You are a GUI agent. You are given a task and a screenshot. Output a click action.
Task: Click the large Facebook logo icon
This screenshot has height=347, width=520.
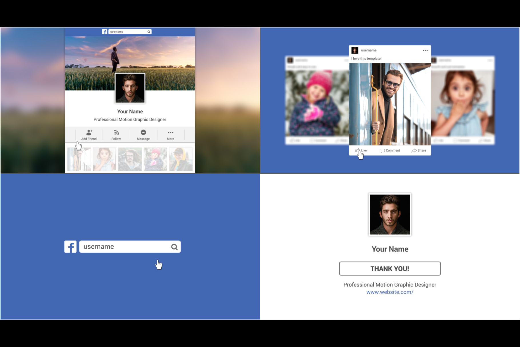coord(70,247)
